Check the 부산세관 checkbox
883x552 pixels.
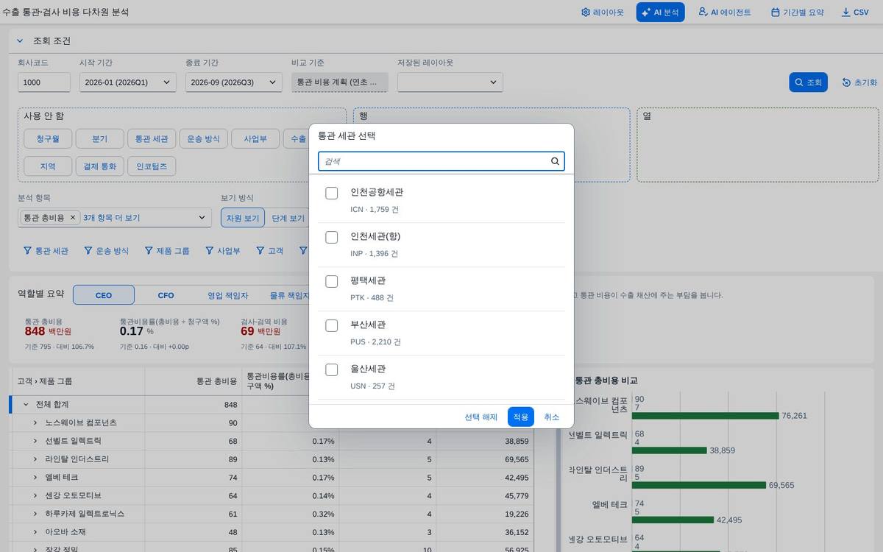(x=332, y=325)
